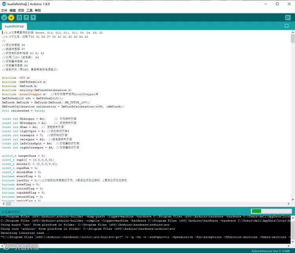Click the '#include <utility/DmTouchCalibration.h>' line

click(37, 90)
